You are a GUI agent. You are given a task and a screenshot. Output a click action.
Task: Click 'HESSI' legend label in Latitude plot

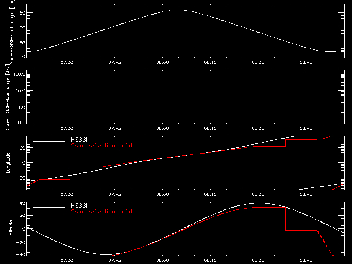click(79, 205)
